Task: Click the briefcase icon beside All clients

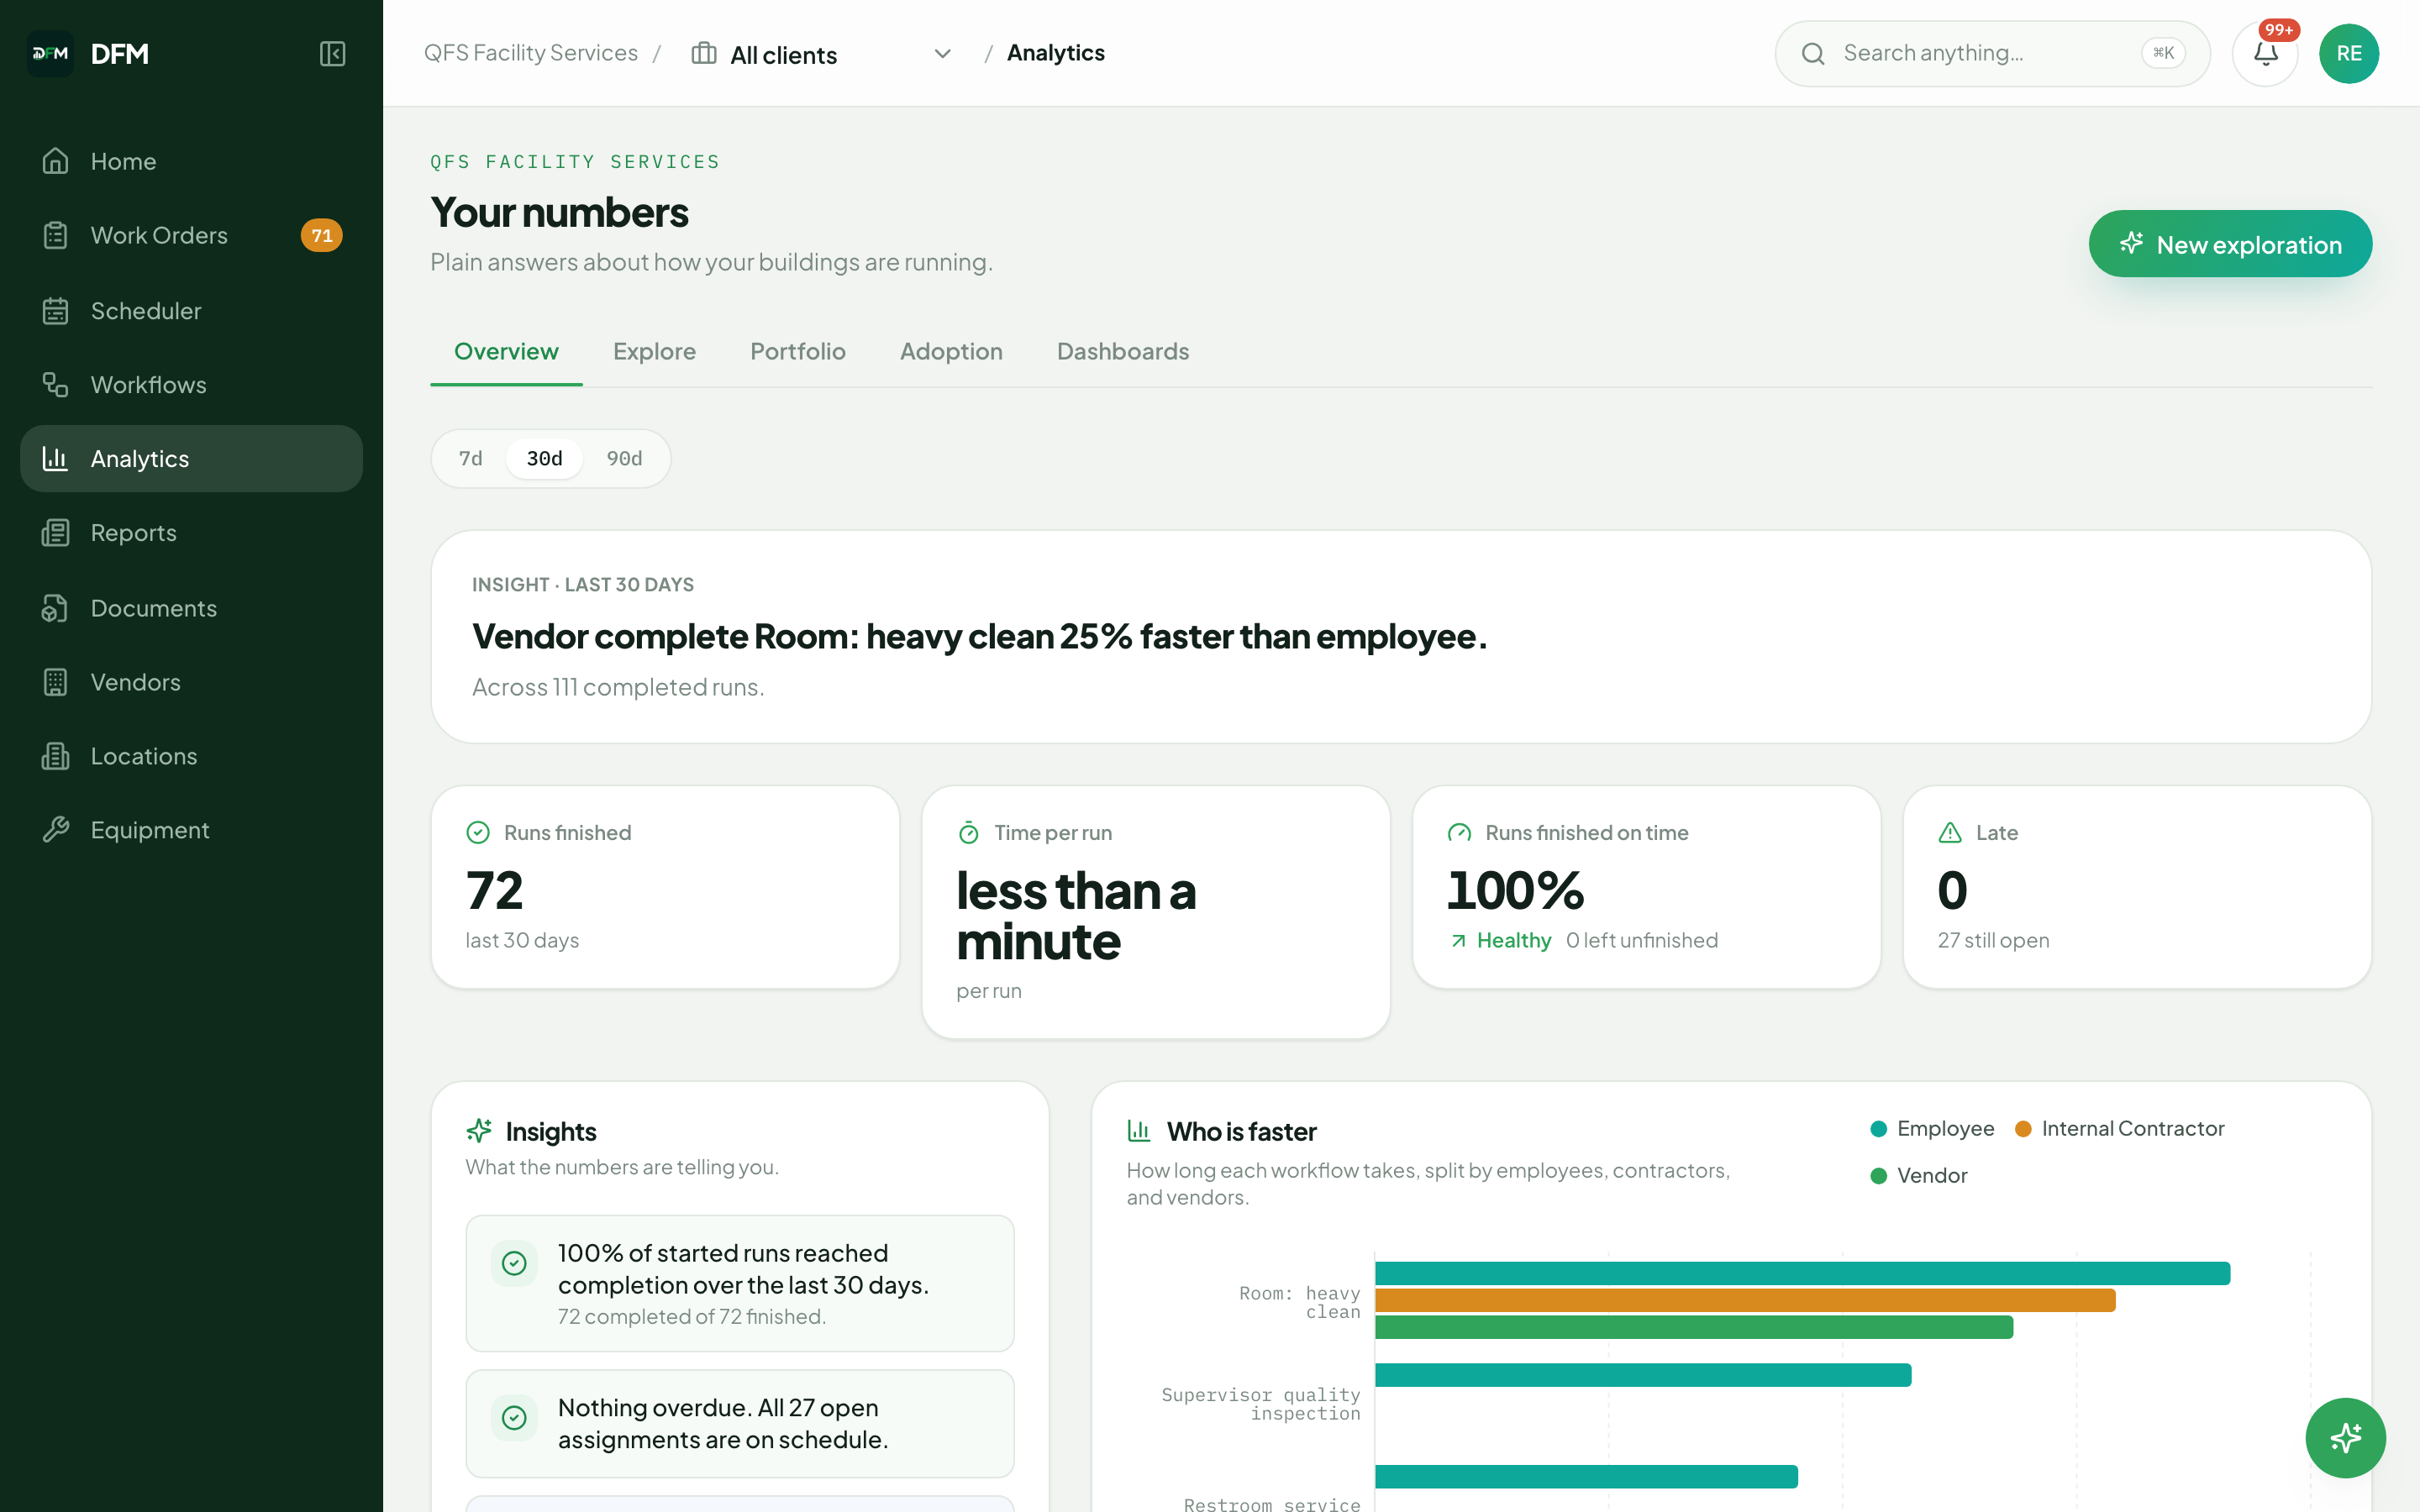Action: [704, 53]
